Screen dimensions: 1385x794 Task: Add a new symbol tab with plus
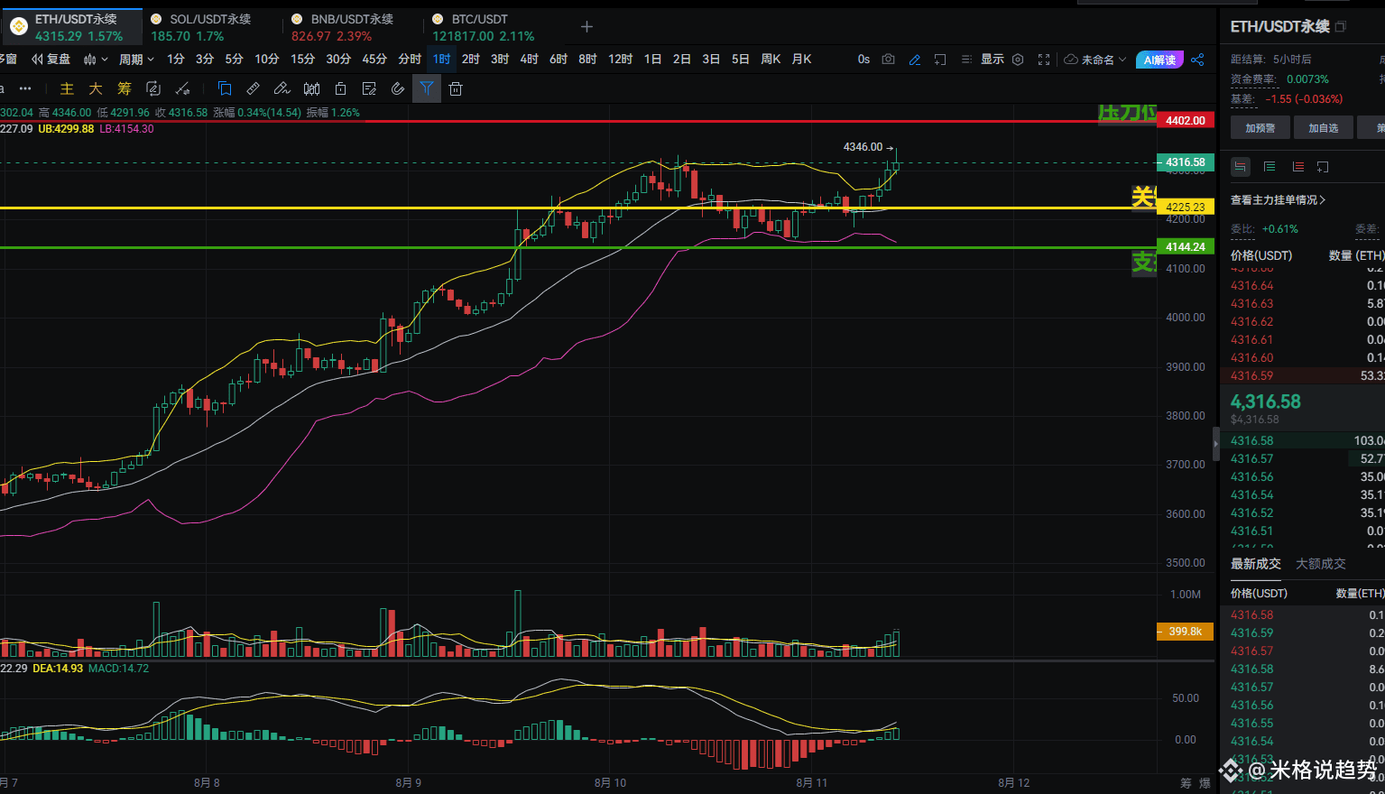(x=586, y=26)
